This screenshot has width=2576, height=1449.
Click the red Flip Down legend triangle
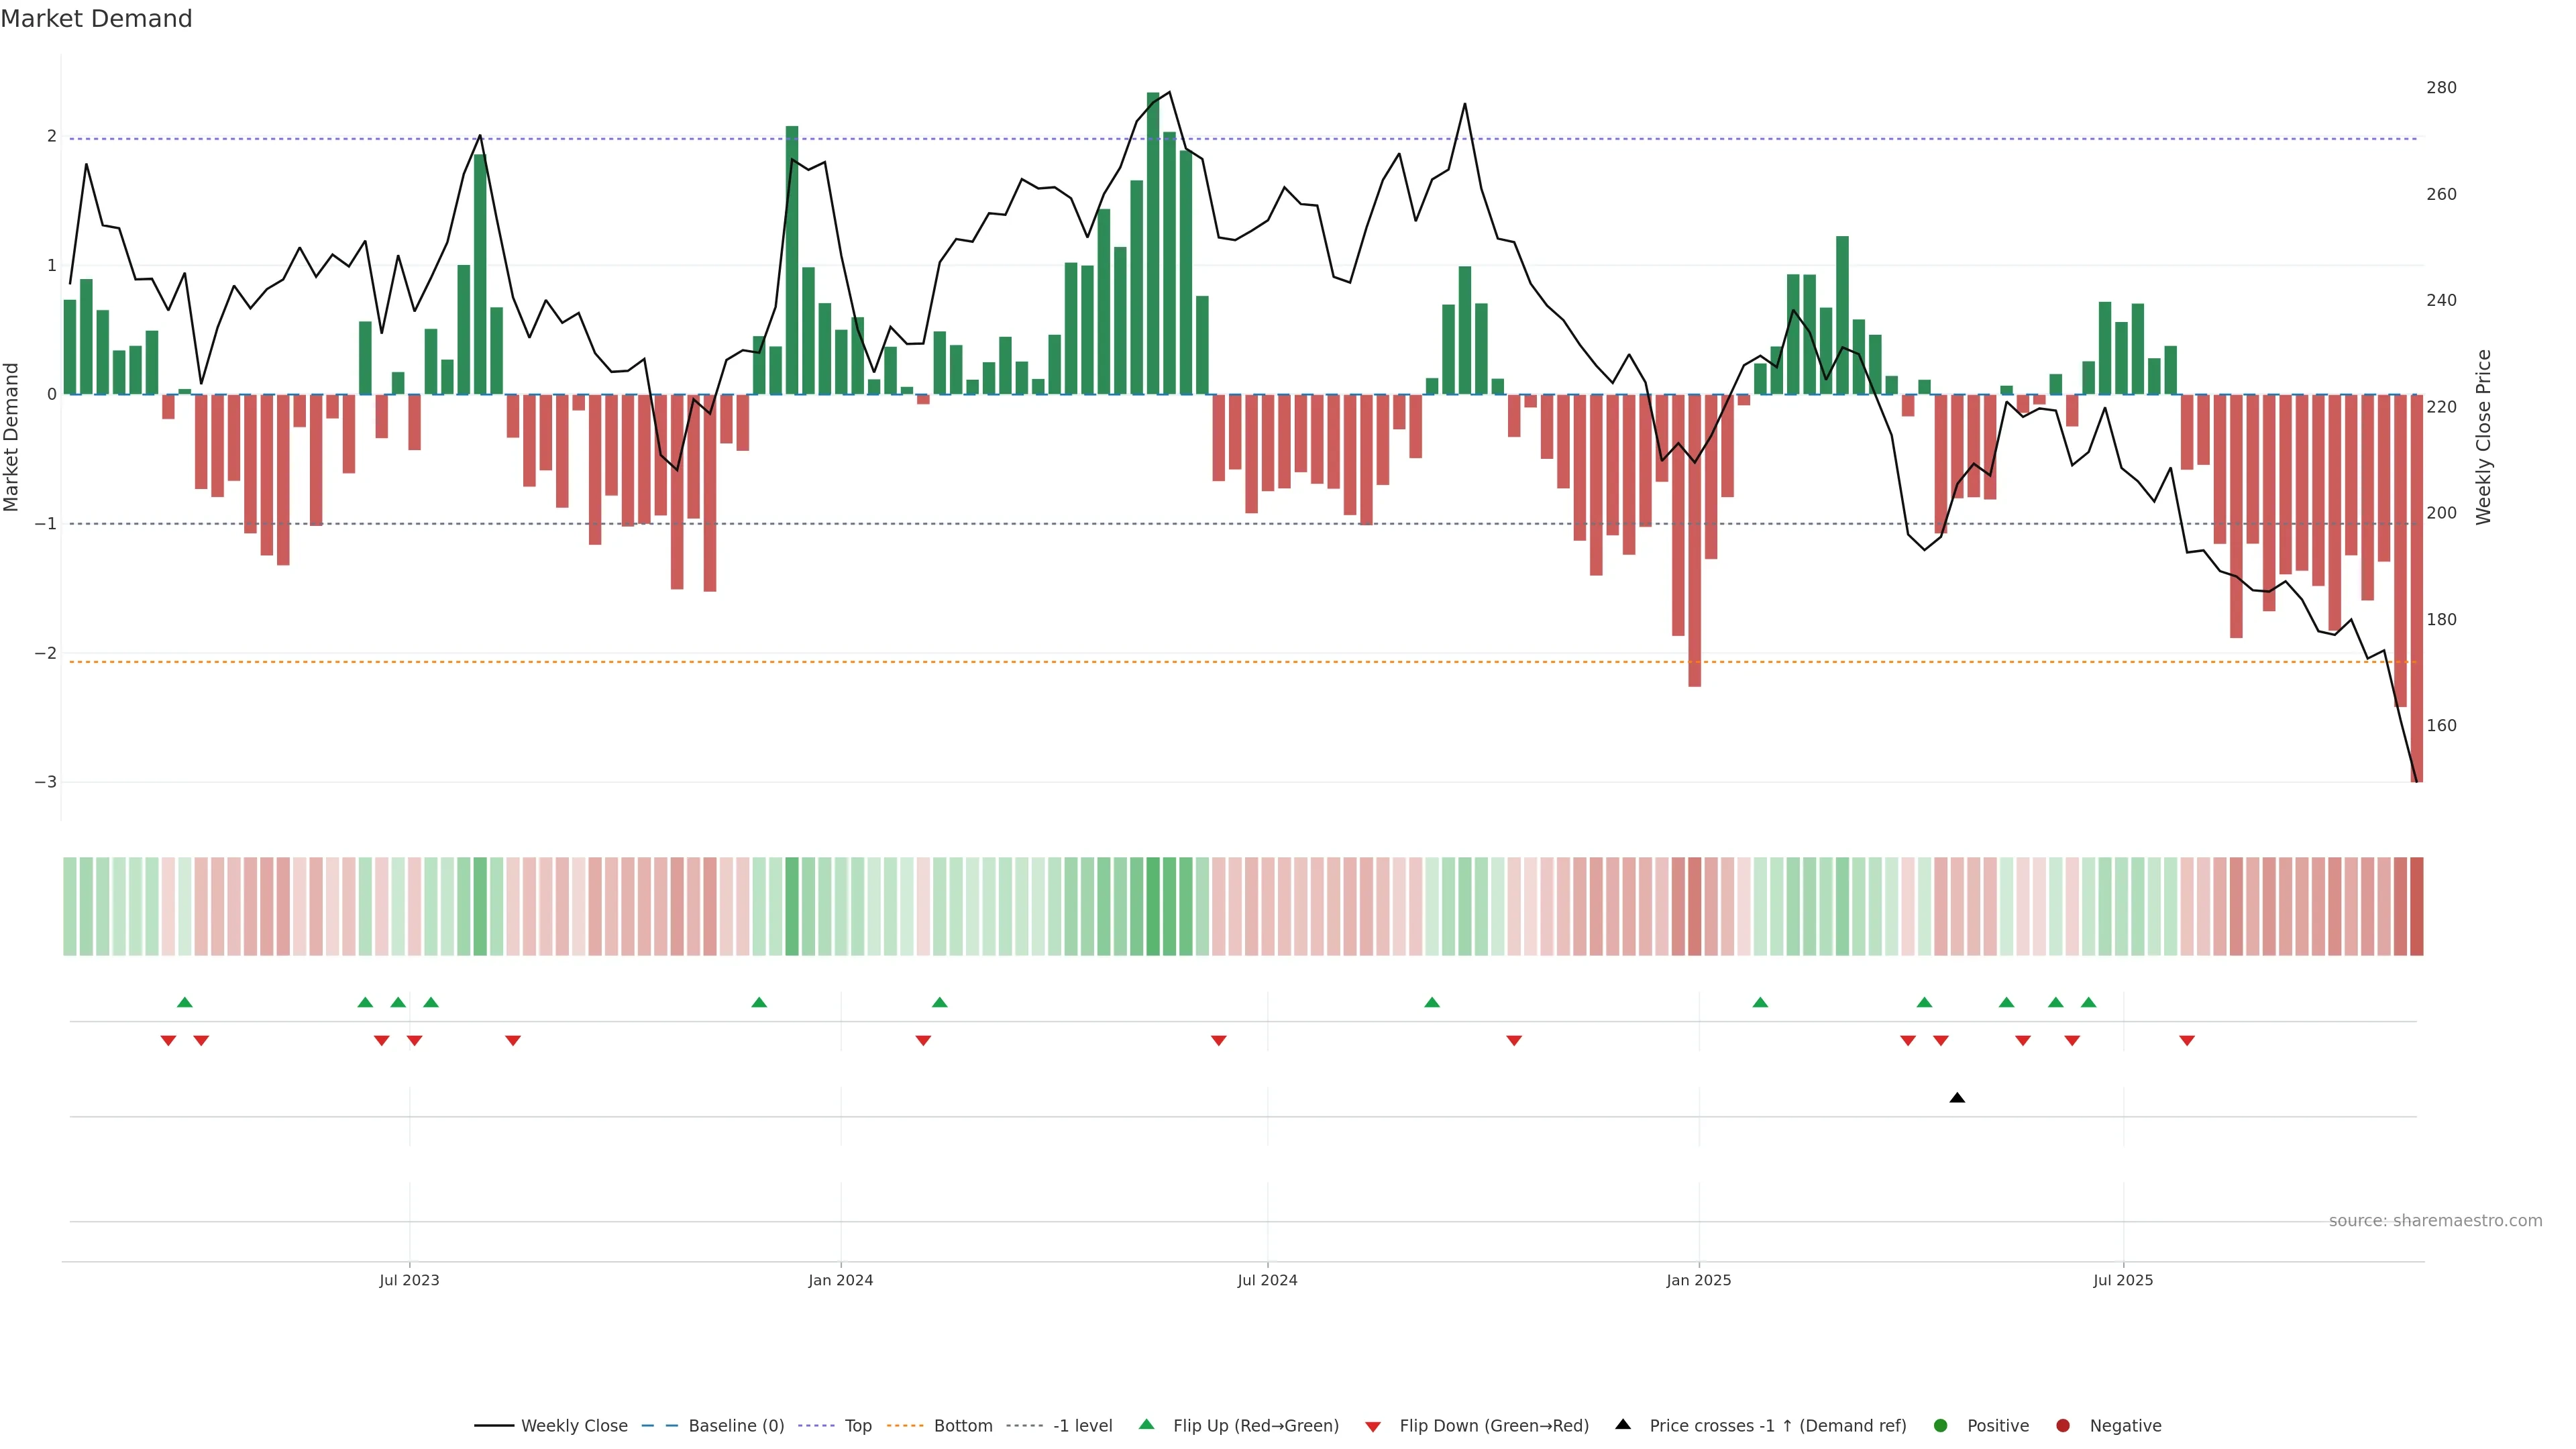point(1373,1426)
